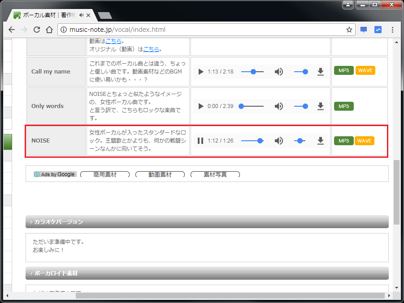Click the 商用素材 ad link
The width and height of the screenshot is (404, 303).
point(105,174)
